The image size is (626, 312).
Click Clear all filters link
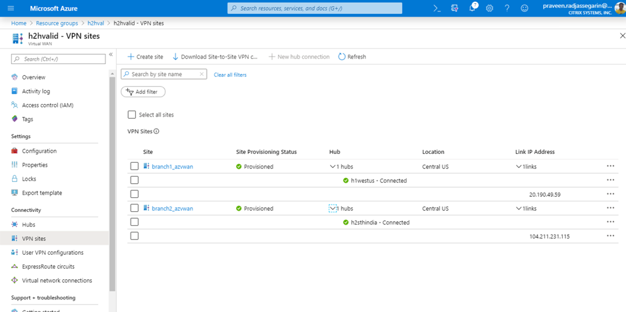230,75
